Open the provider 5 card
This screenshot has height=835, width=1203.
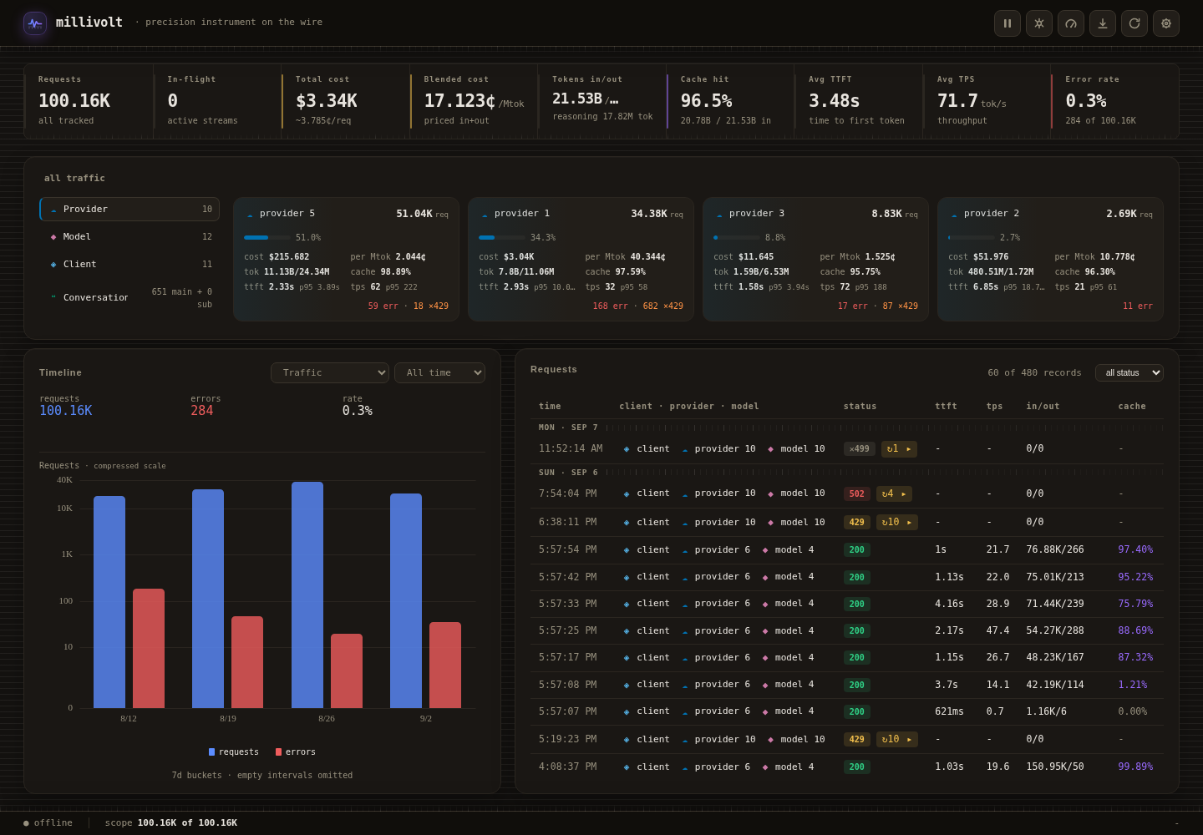click(346, 260)
